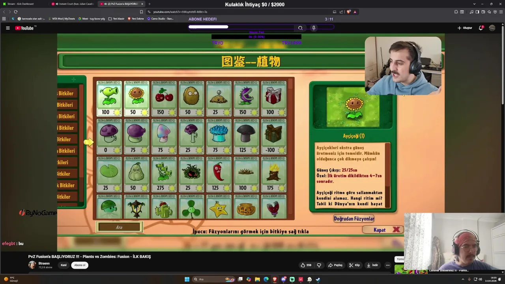Select the Peashooter plant card
The image size is (505, 284).
pyautogui.click(x=109, y=99)
